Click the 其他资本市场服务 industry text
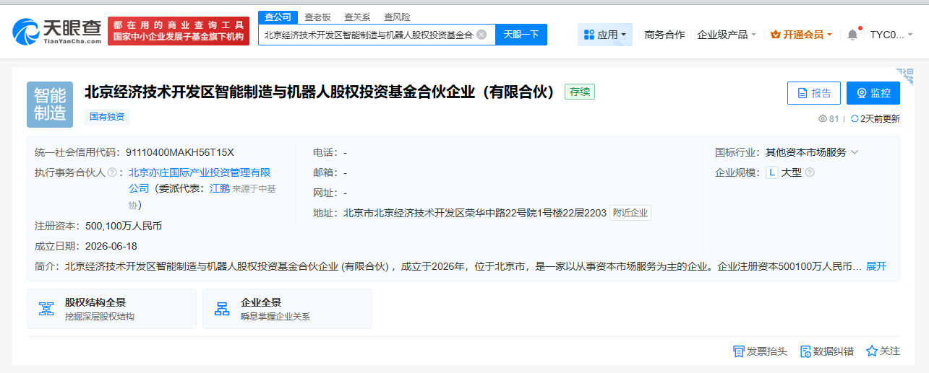This screenshot has height=373, width=929. click(806, 152)
